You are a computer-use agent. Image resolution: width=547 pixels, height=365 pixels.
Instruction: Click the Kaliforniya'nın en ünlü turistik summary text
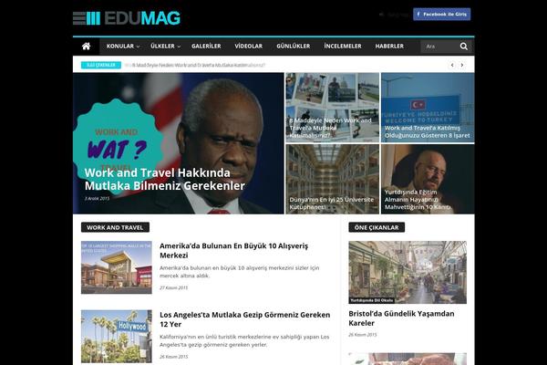tap(244, 340)
